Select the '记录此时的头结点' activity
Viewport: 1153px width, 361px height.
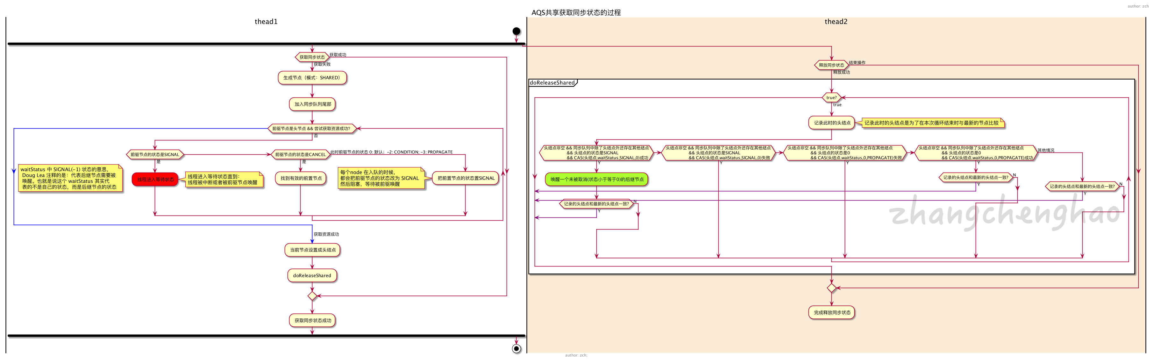tap(832, 123)
